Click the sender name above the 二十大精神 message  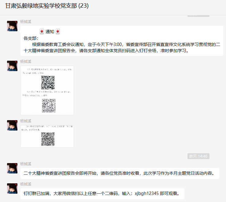(x=26, y=164)
